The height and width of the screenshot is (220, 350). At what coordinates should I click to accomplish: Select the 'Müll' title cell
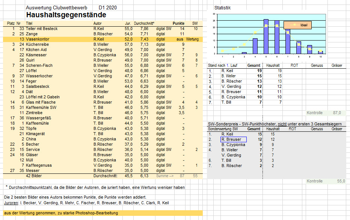[x=29, y=160]
